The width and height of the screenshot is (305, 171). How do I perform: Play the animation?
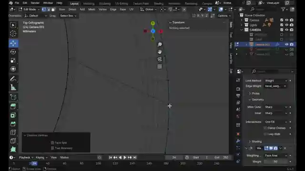tap(125, 157)
